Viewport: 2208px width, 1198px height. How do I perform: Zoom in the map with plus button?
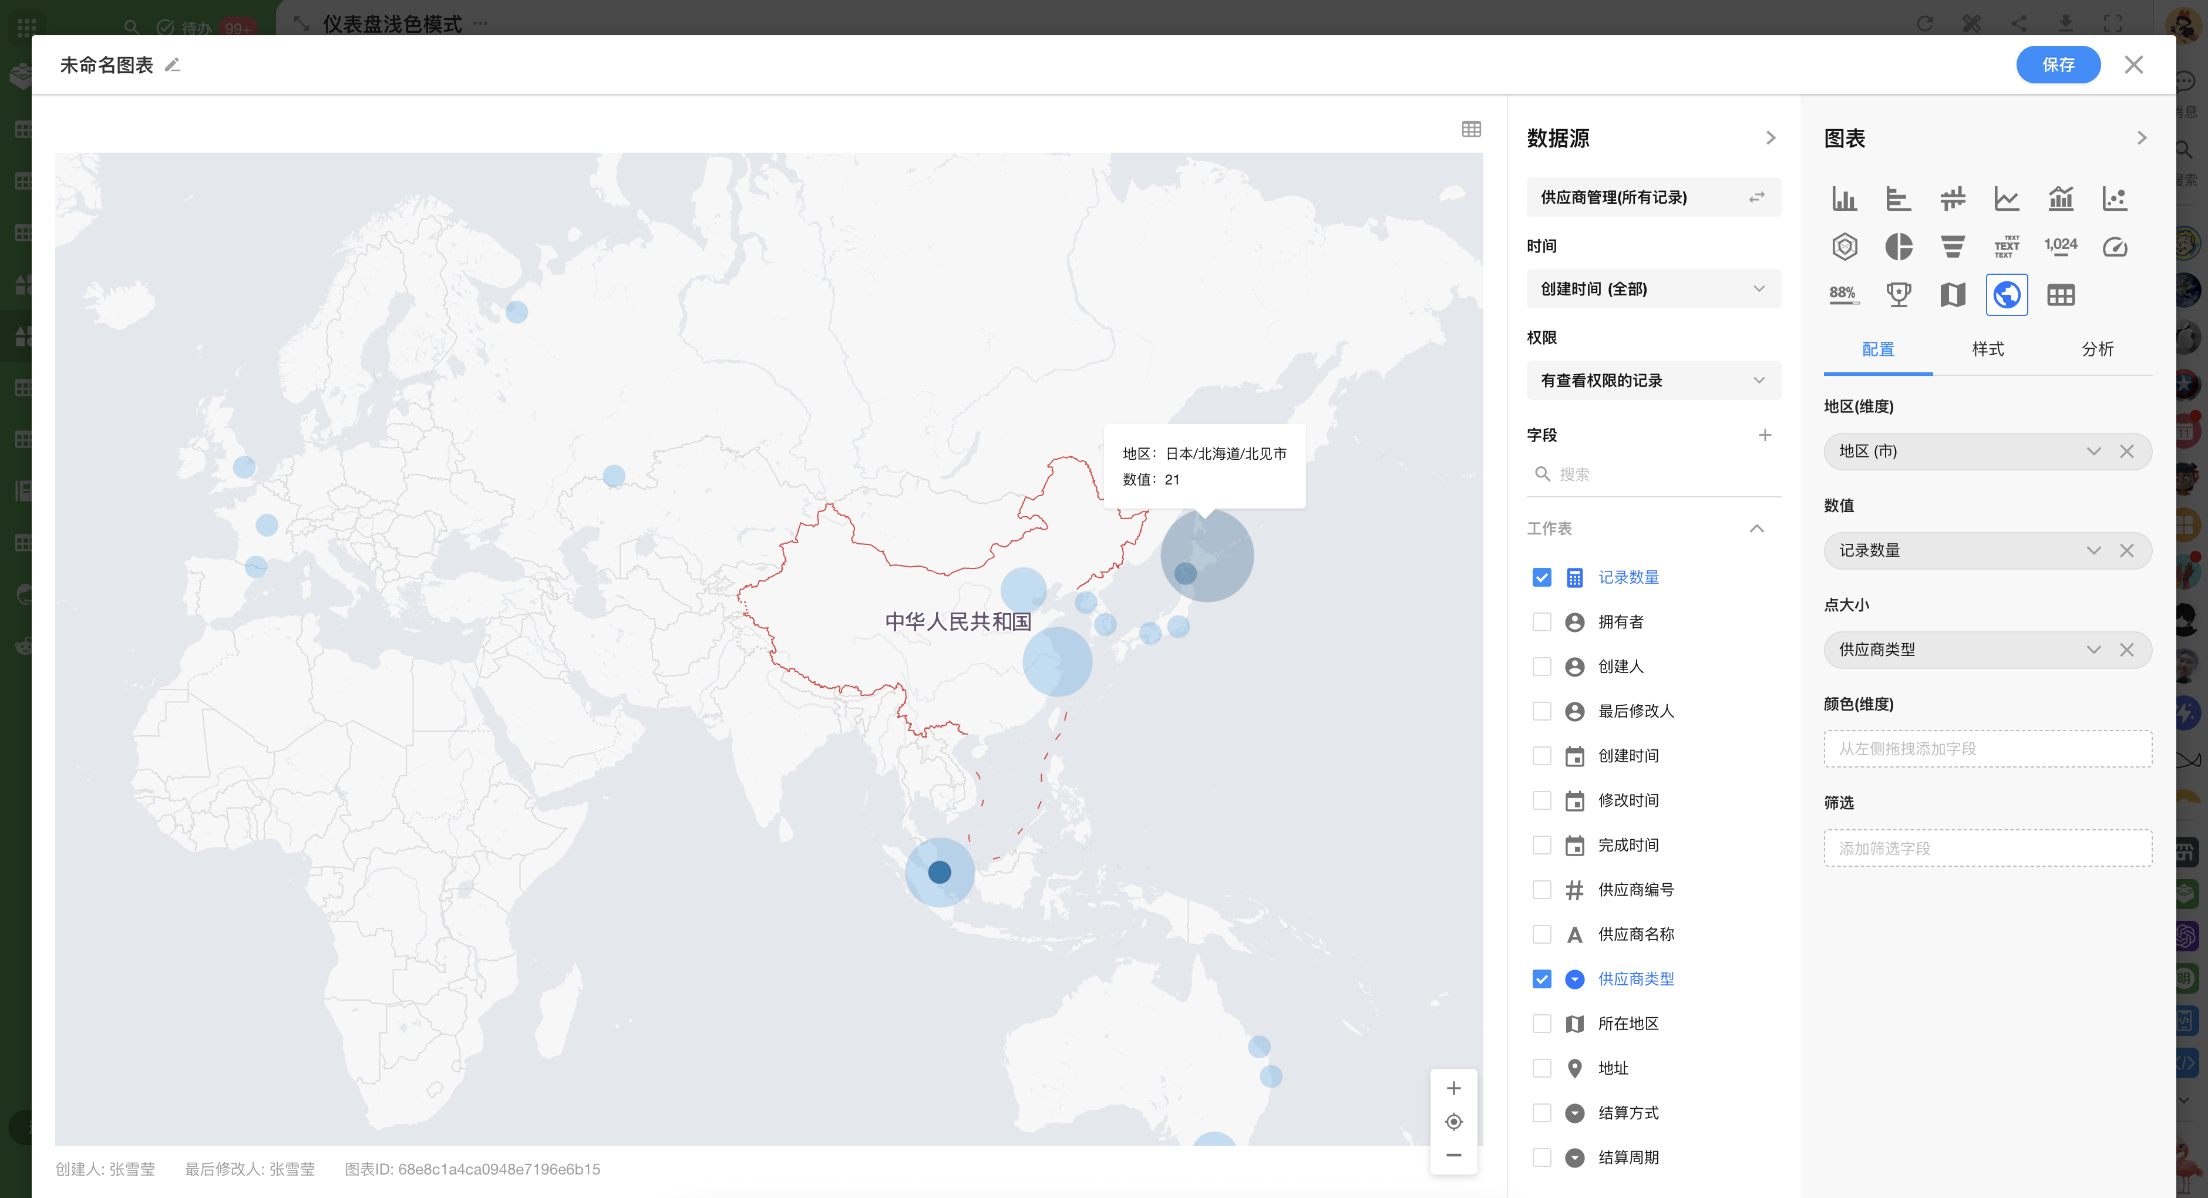tap(1454, 1088)
